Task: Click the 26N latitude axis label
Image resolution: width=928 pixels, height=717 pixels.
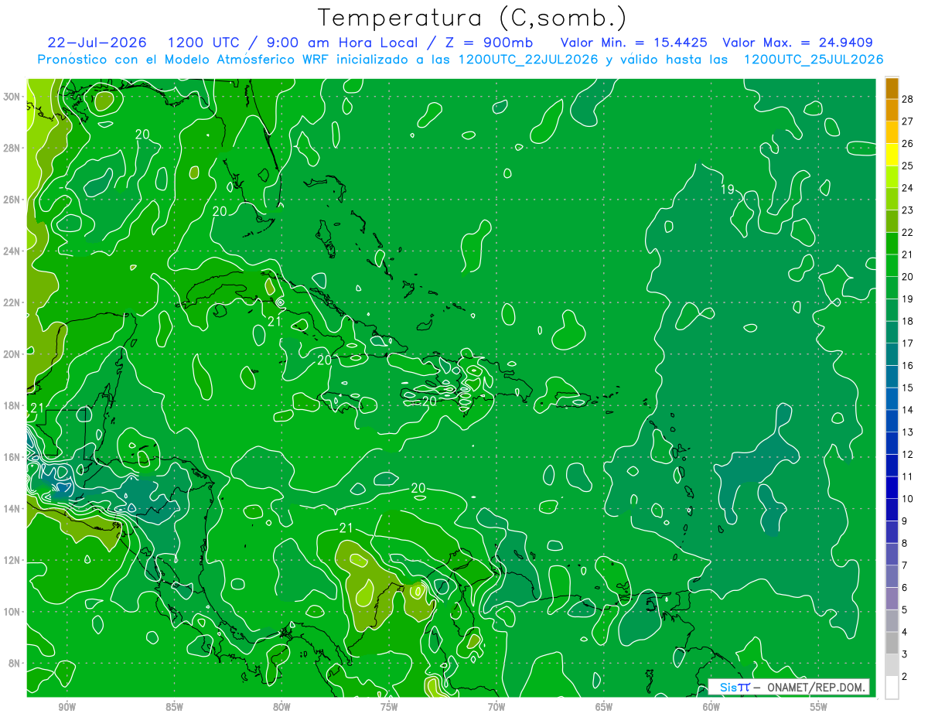Action: [x=13, y=200]
